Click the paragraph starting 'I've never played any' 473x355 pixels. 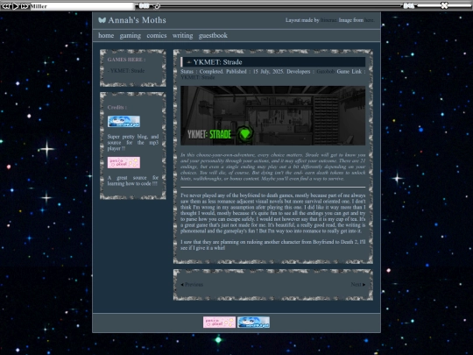coord(272,213)
